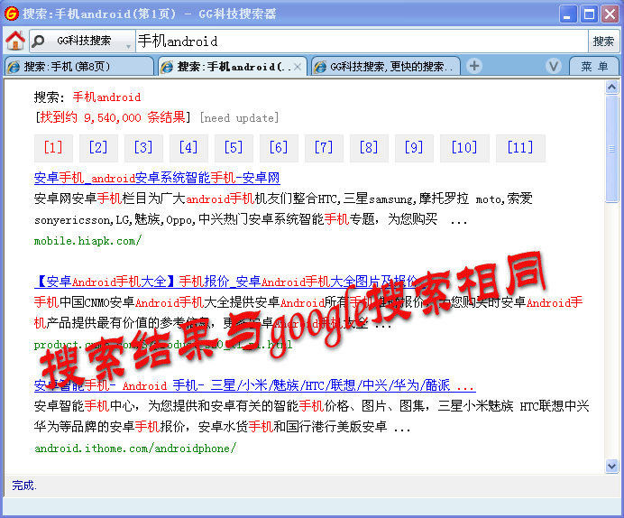
Task: Click the home icon in the toolbar
Action: point(14,42)
